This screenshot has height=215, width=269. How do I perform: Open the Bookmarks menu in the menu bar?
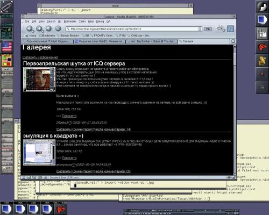(70, 21)
